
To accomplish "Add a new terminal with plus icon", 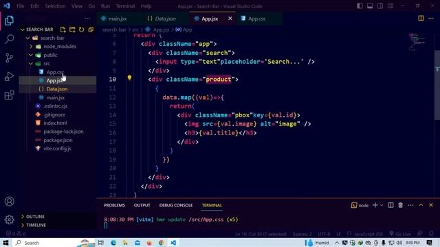I will pos(375,205).
